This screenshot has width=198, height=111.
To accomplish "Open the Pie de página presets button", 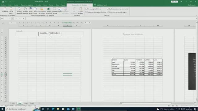I will click(x=11, y=10).
